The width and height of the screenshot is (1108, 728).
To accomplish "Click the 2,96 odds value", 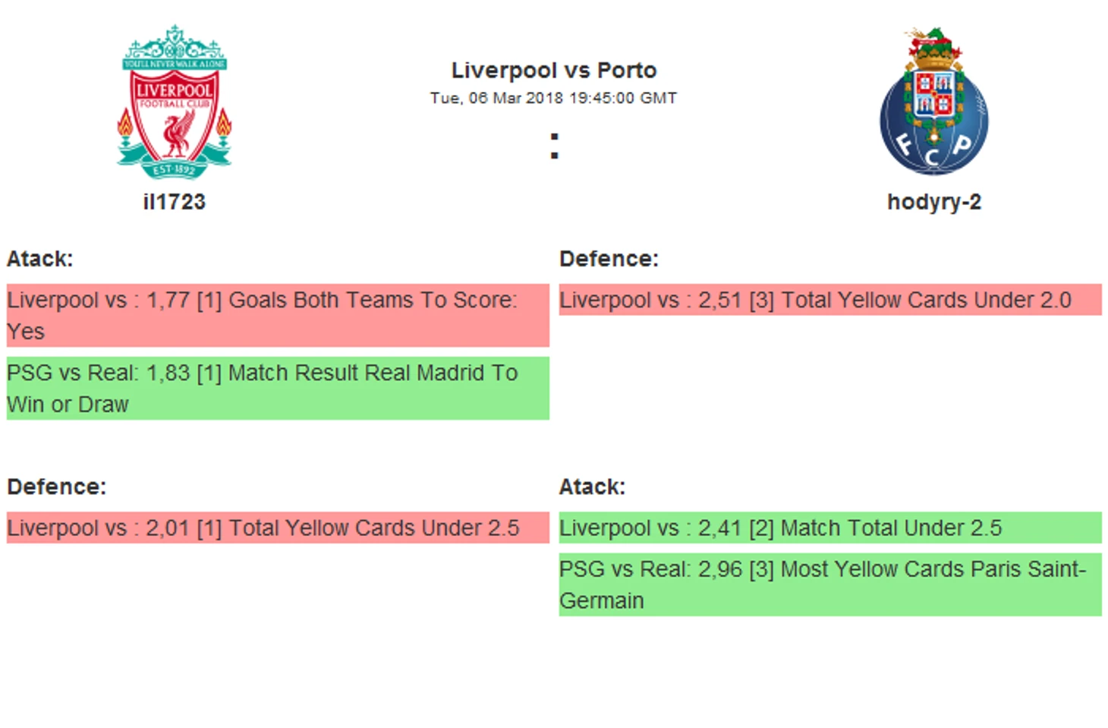I will 720,569.
